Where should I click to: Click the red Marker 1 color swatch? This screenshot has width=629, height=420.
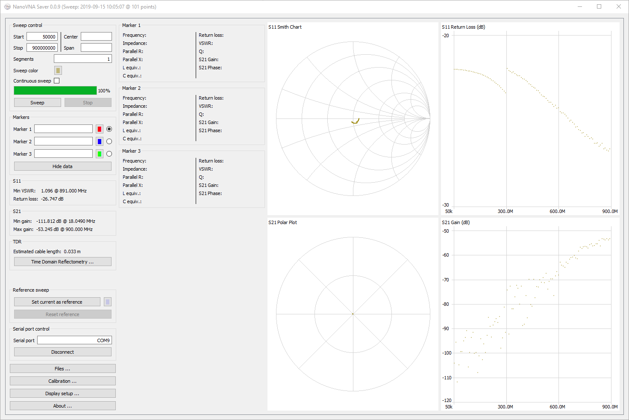pyautogui.click(x=100, y=129)
